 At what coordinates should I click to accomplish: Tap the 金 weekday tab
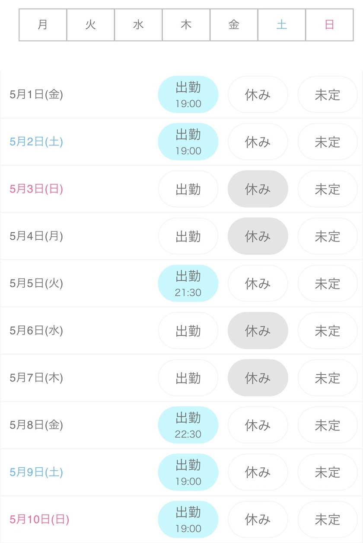234,25
